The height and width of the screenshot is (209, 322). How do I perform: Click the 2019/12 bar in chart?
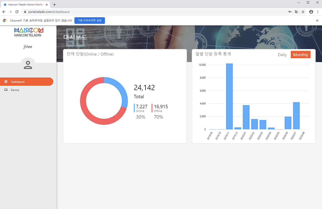pos(238,128)
